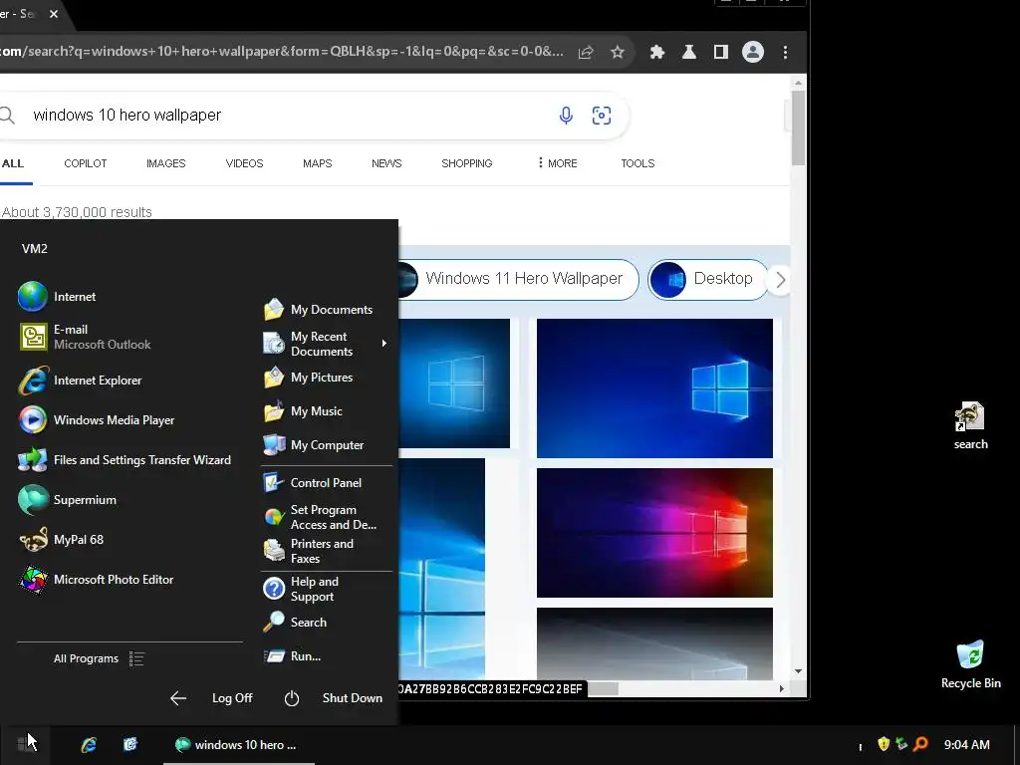Viewport: 1020px width, 765px height.
Task: Click the Log Off button
Action: point(211,698)
